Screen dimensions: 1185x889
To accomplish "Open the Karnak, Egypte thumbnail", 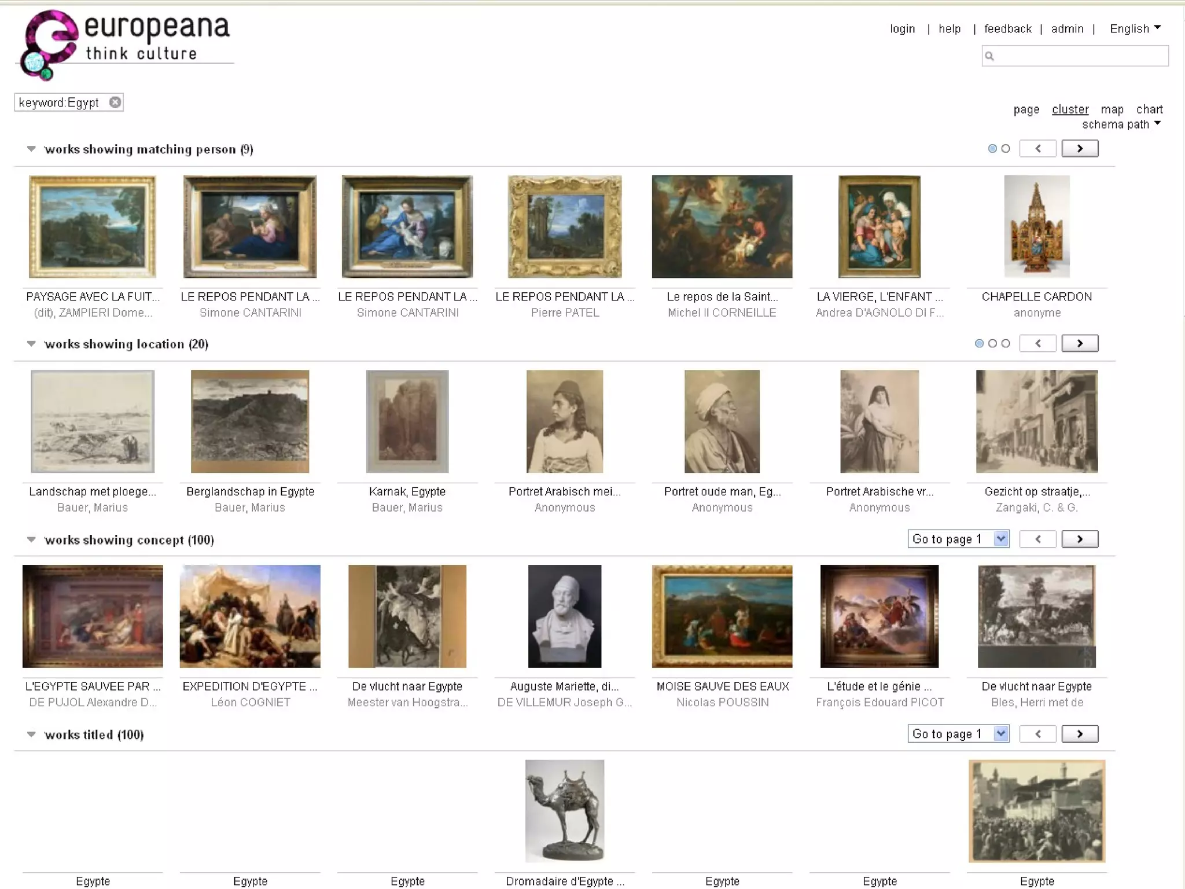I will click(407, 421).
